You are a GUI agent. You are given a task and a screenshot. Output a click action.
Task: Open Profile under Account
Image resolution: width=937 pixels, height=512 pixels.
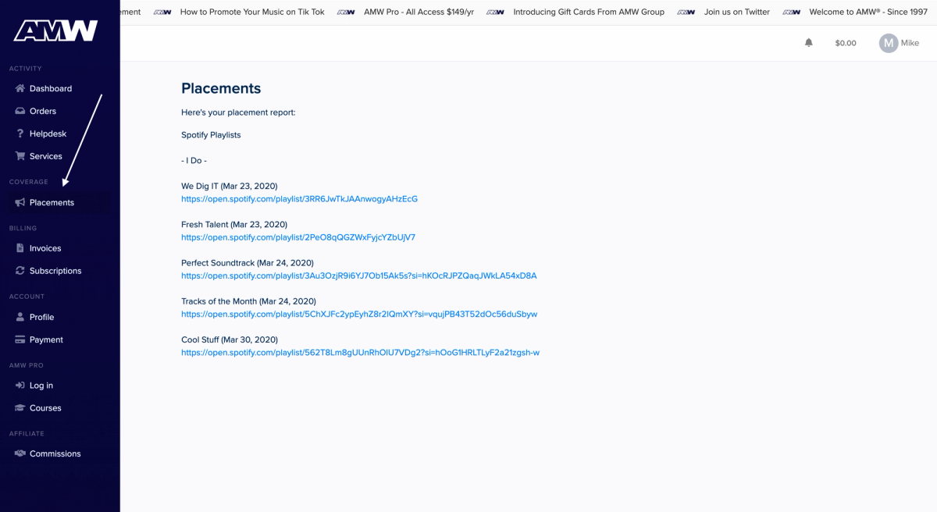[x=42, y=317]
